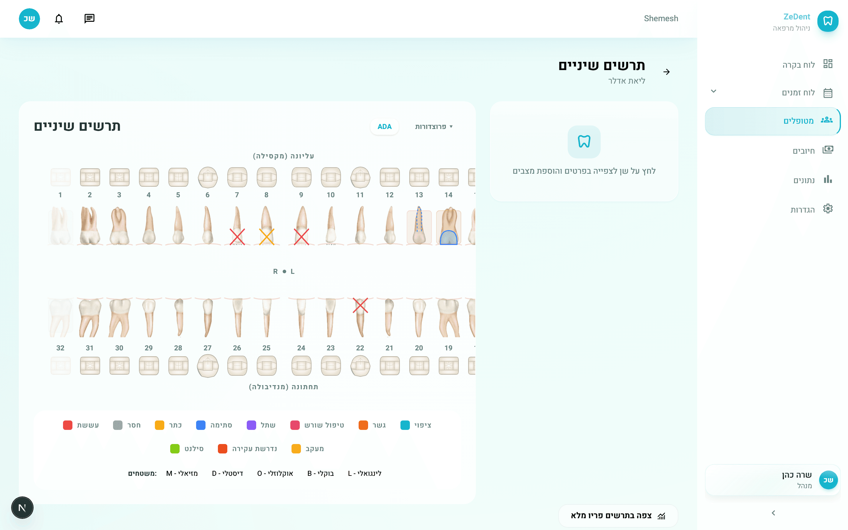Open the לוח בקרה dashboard menu item
Image resolution: width=848 pixels, height=530 pixels.
click(x=798, y=65)
